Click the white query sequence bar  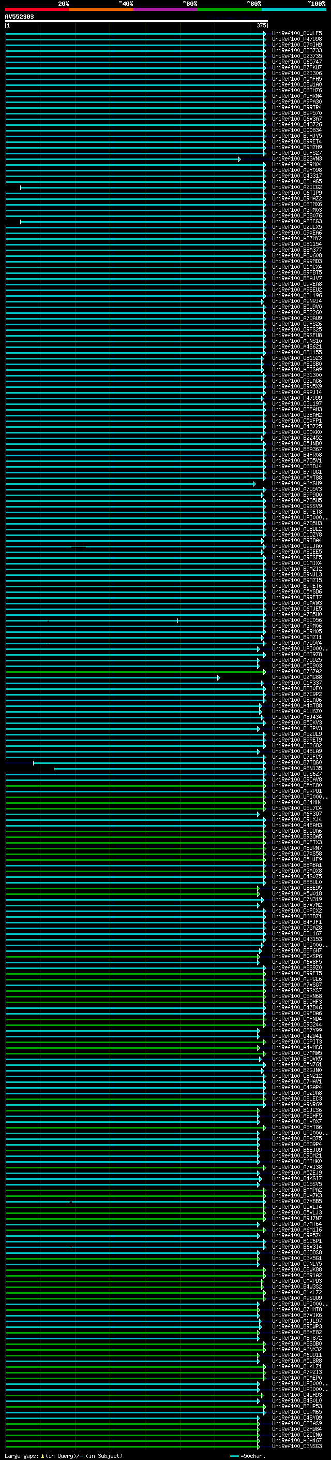137,22
